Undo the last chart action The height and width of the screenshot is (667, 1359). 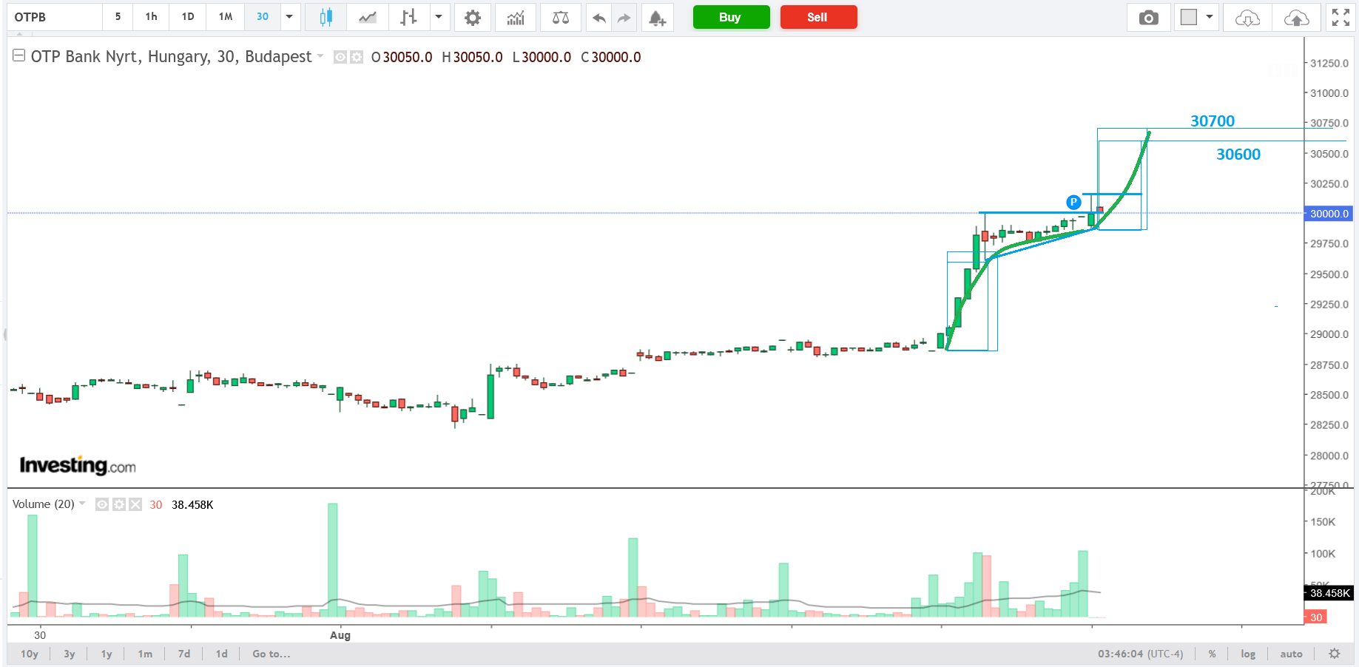pos(599,17)
